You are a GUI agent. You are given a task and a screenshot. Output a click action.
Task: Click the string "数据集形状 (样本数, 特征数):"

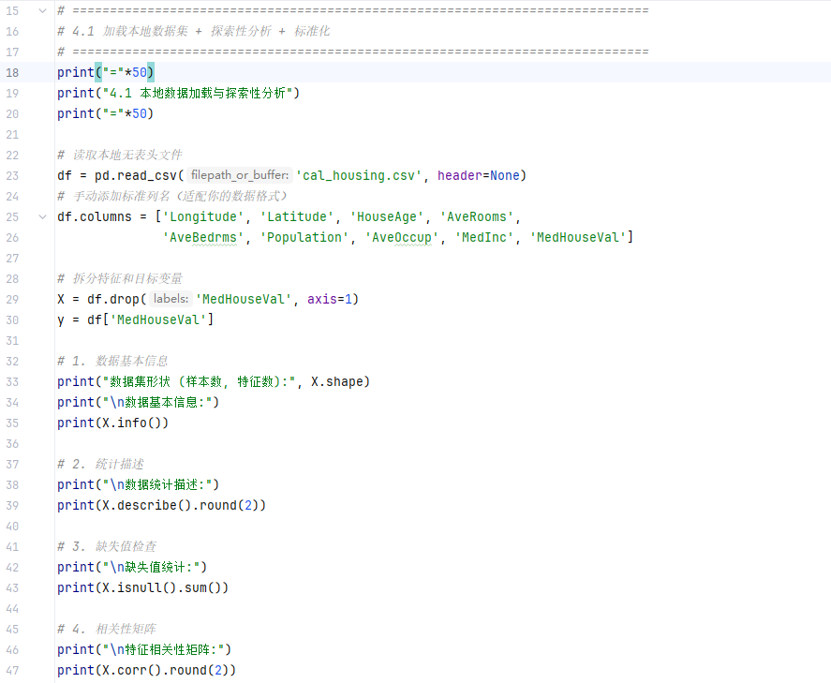click(x=200, y=381)
